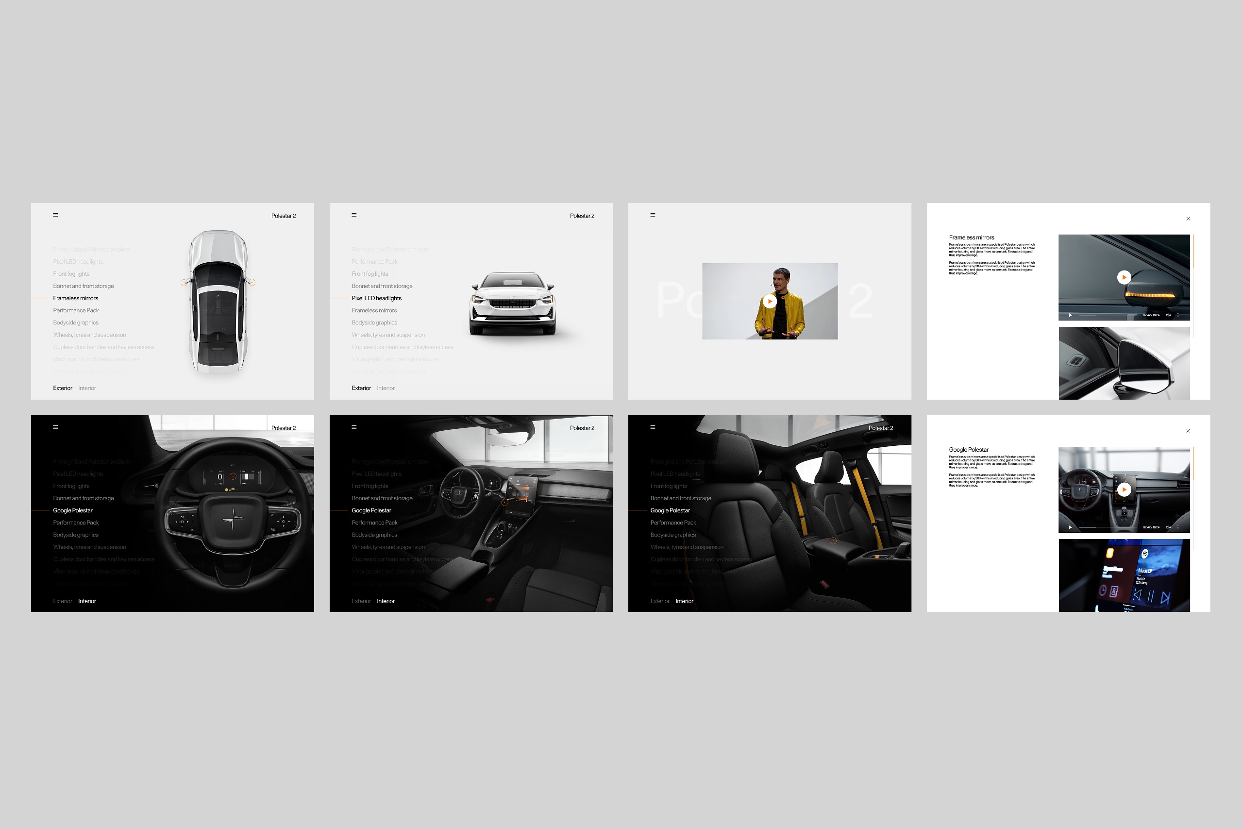
Task: Select Frameless mirrors on top-view car screen
Action: 76,298
